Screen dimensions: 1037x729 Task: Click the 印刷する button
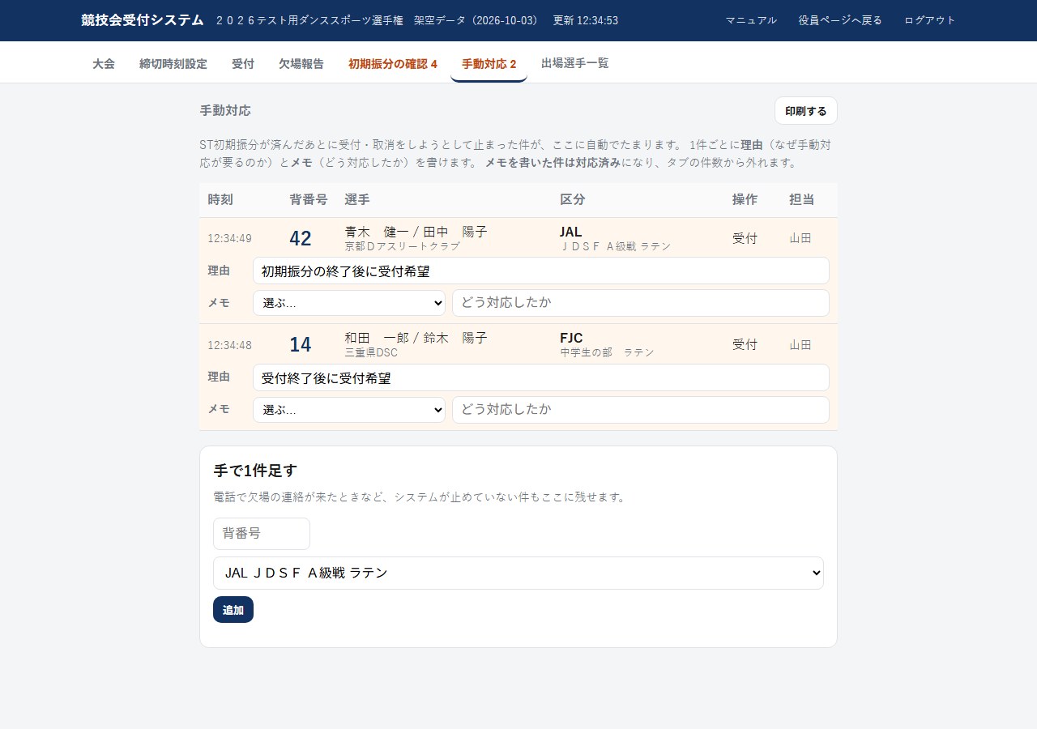point(806,111)
